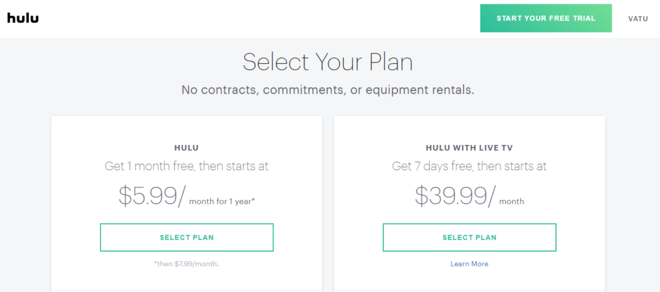Image resolution: width=660 pixels, height=292 pixels.
Task: Click the 'month for 1 year*' label
Action: click(222, 202)
